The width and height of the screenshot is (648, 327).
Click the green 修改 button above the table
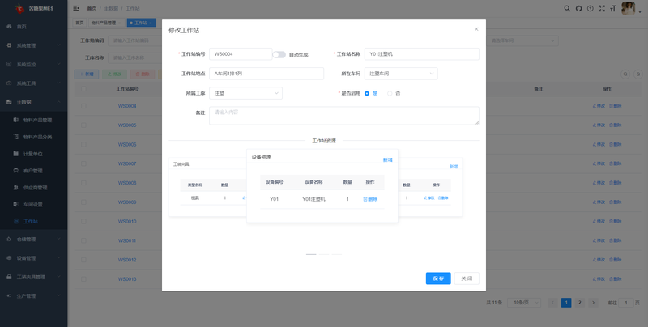click(x=114, y=74)
